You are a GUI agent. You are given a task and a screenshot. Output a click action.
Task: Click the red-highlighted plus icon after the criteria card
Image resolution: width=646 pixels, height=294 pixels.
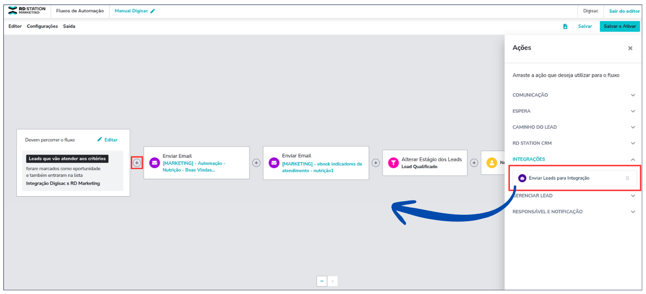coord(137,163)
